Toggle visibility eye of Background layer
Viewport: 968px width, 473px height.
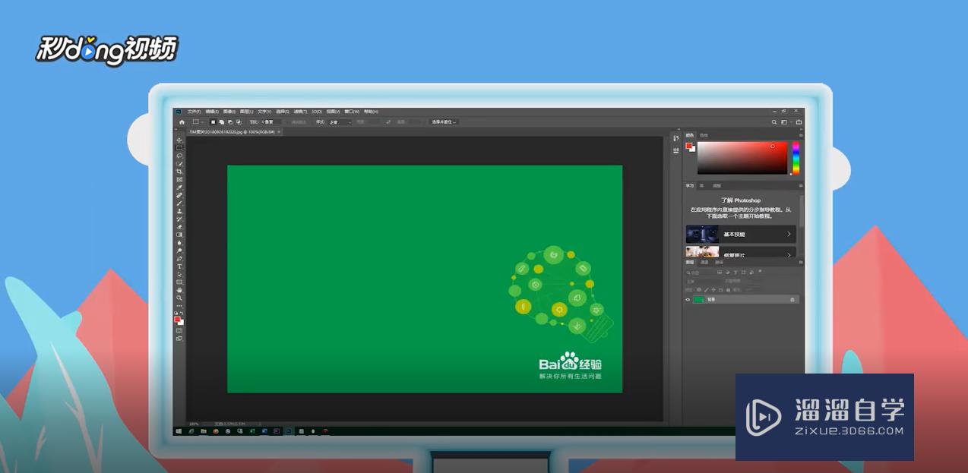(x=688, y=299)
